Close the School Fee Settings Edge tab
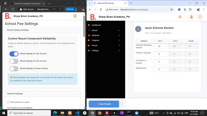The image size is (207, 116). pyautogui.click(x=44, y=4)
